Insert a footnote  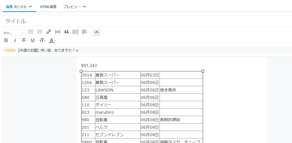tap(84, 32)
